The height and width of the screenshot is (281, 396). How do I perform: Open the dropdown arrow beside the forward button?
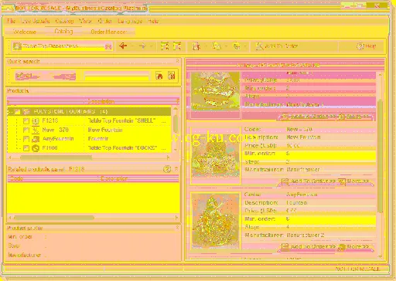pos(151,46)
